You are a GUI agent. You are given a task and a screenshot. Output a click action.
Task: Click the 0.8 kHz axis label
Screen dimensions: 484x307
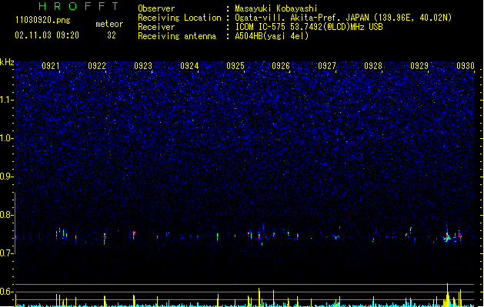click(x=7, y=215)
